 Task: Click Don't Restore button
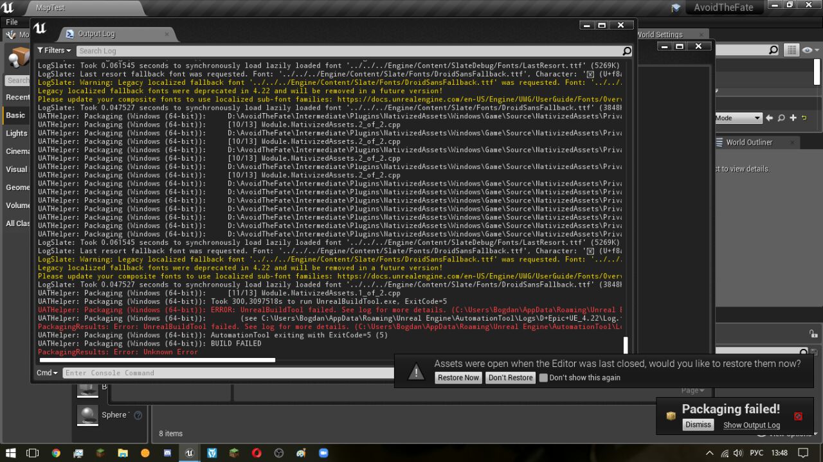click(511, 378)
